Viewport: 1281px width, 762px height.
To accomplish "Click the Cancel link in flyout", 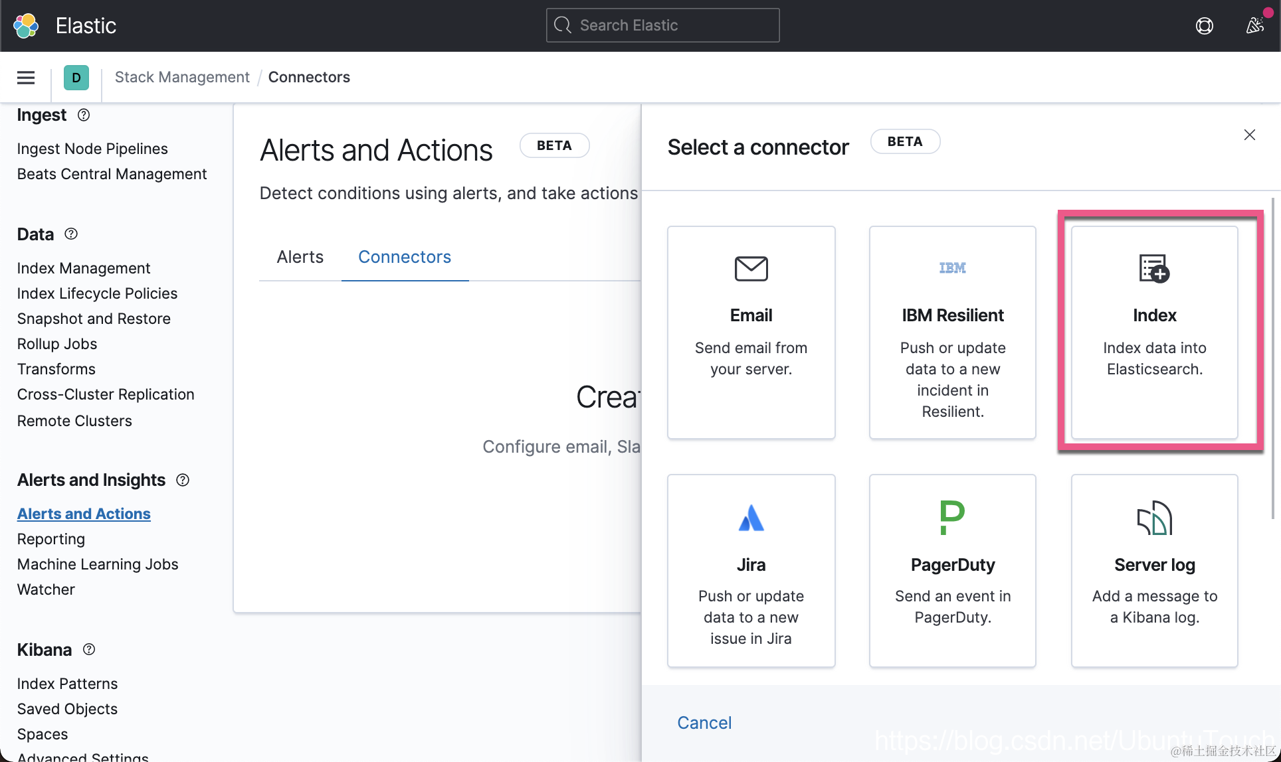I will (704, 723).
